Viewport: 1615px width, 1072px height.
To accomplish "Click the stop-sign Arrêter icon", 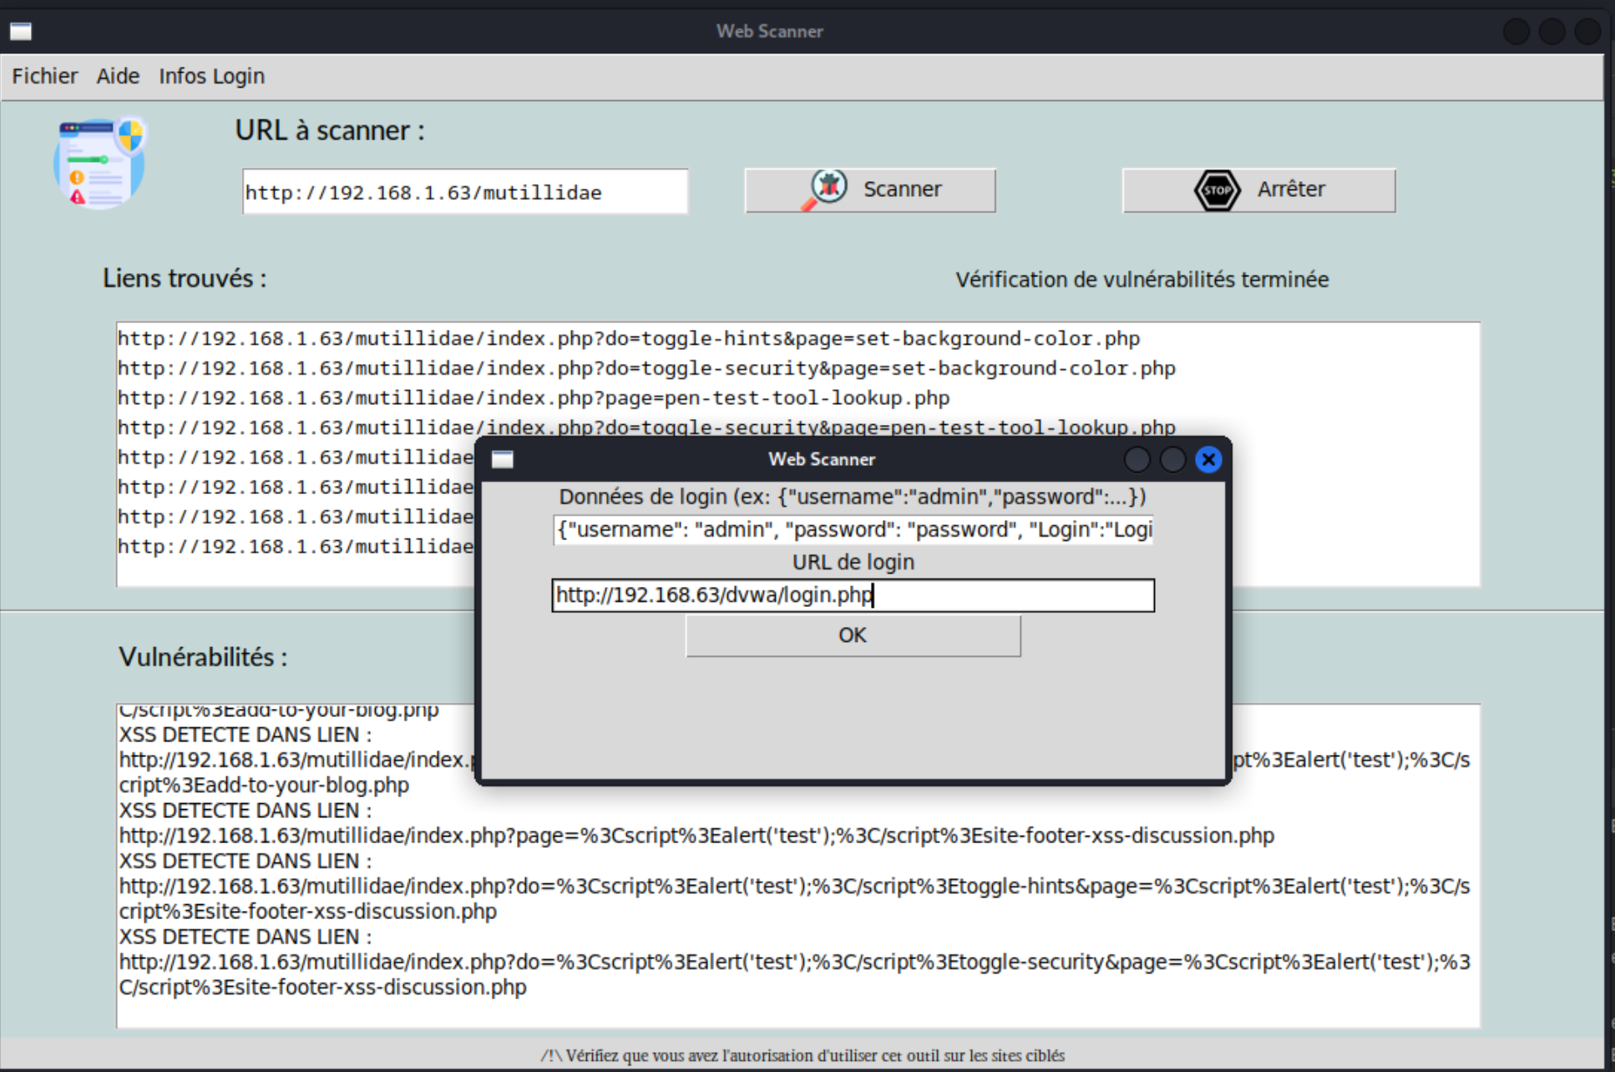I will (1218, 190).
